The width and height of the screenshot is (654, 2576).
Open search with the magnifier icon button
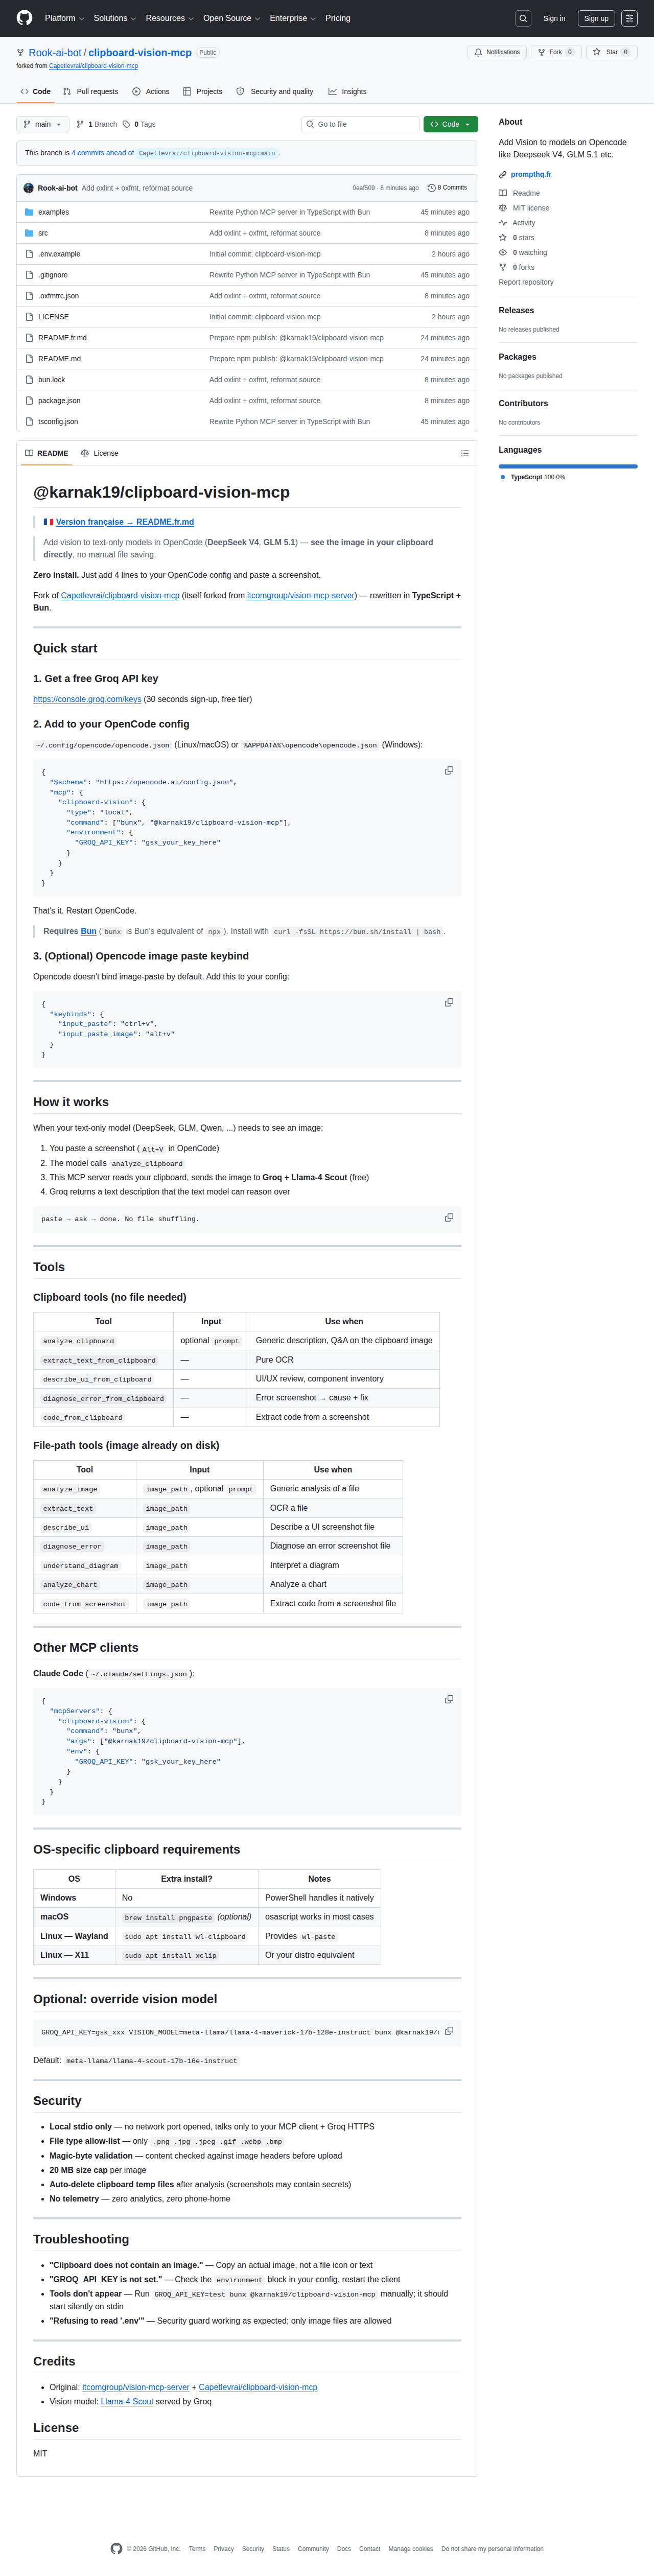click(x=522, y=18)
